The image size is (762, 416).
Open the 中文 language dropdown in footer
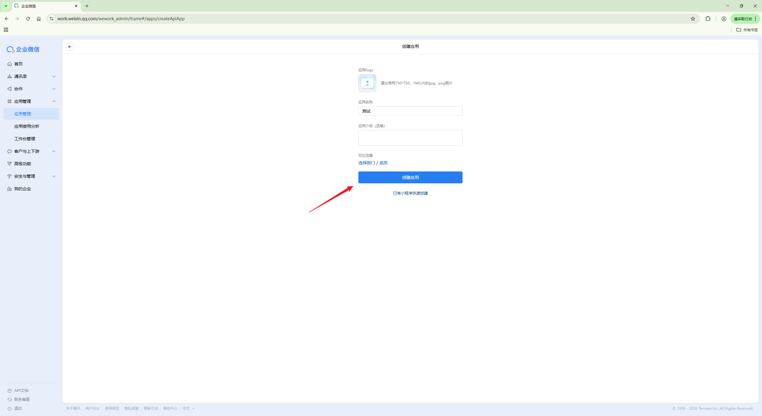point(188,409)
